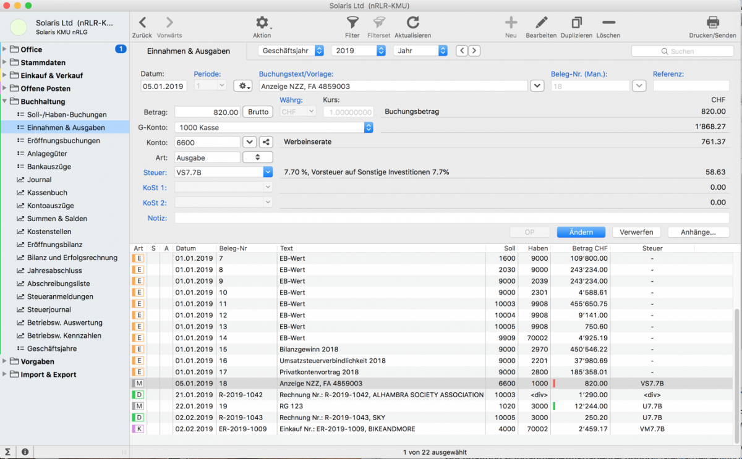Screen dimensions: 742x459
Task: Expand the Office folder in sidebar
Action: [x=5, y=49]
